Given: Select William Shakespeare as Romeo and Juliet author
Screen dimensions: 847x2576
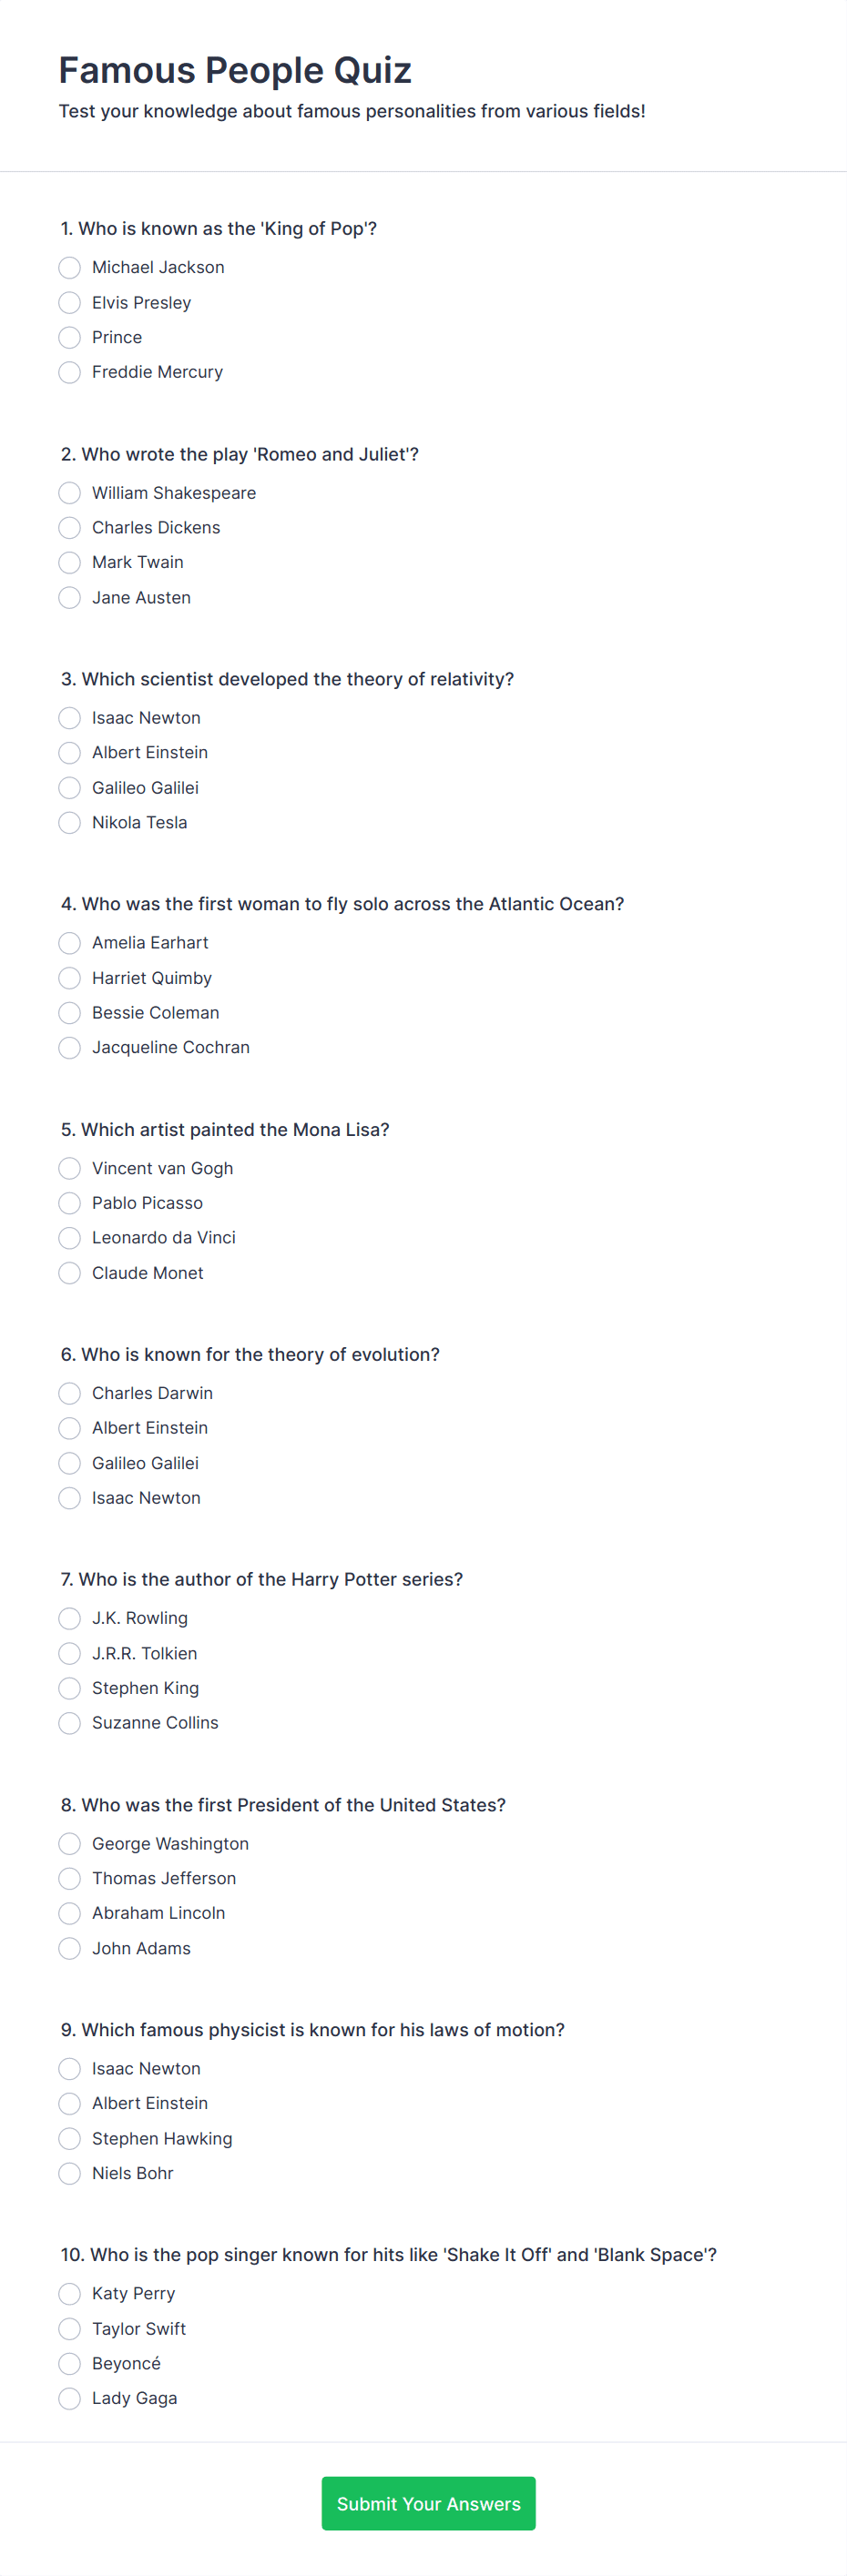Looking at the screenshot, I should 69,493.
